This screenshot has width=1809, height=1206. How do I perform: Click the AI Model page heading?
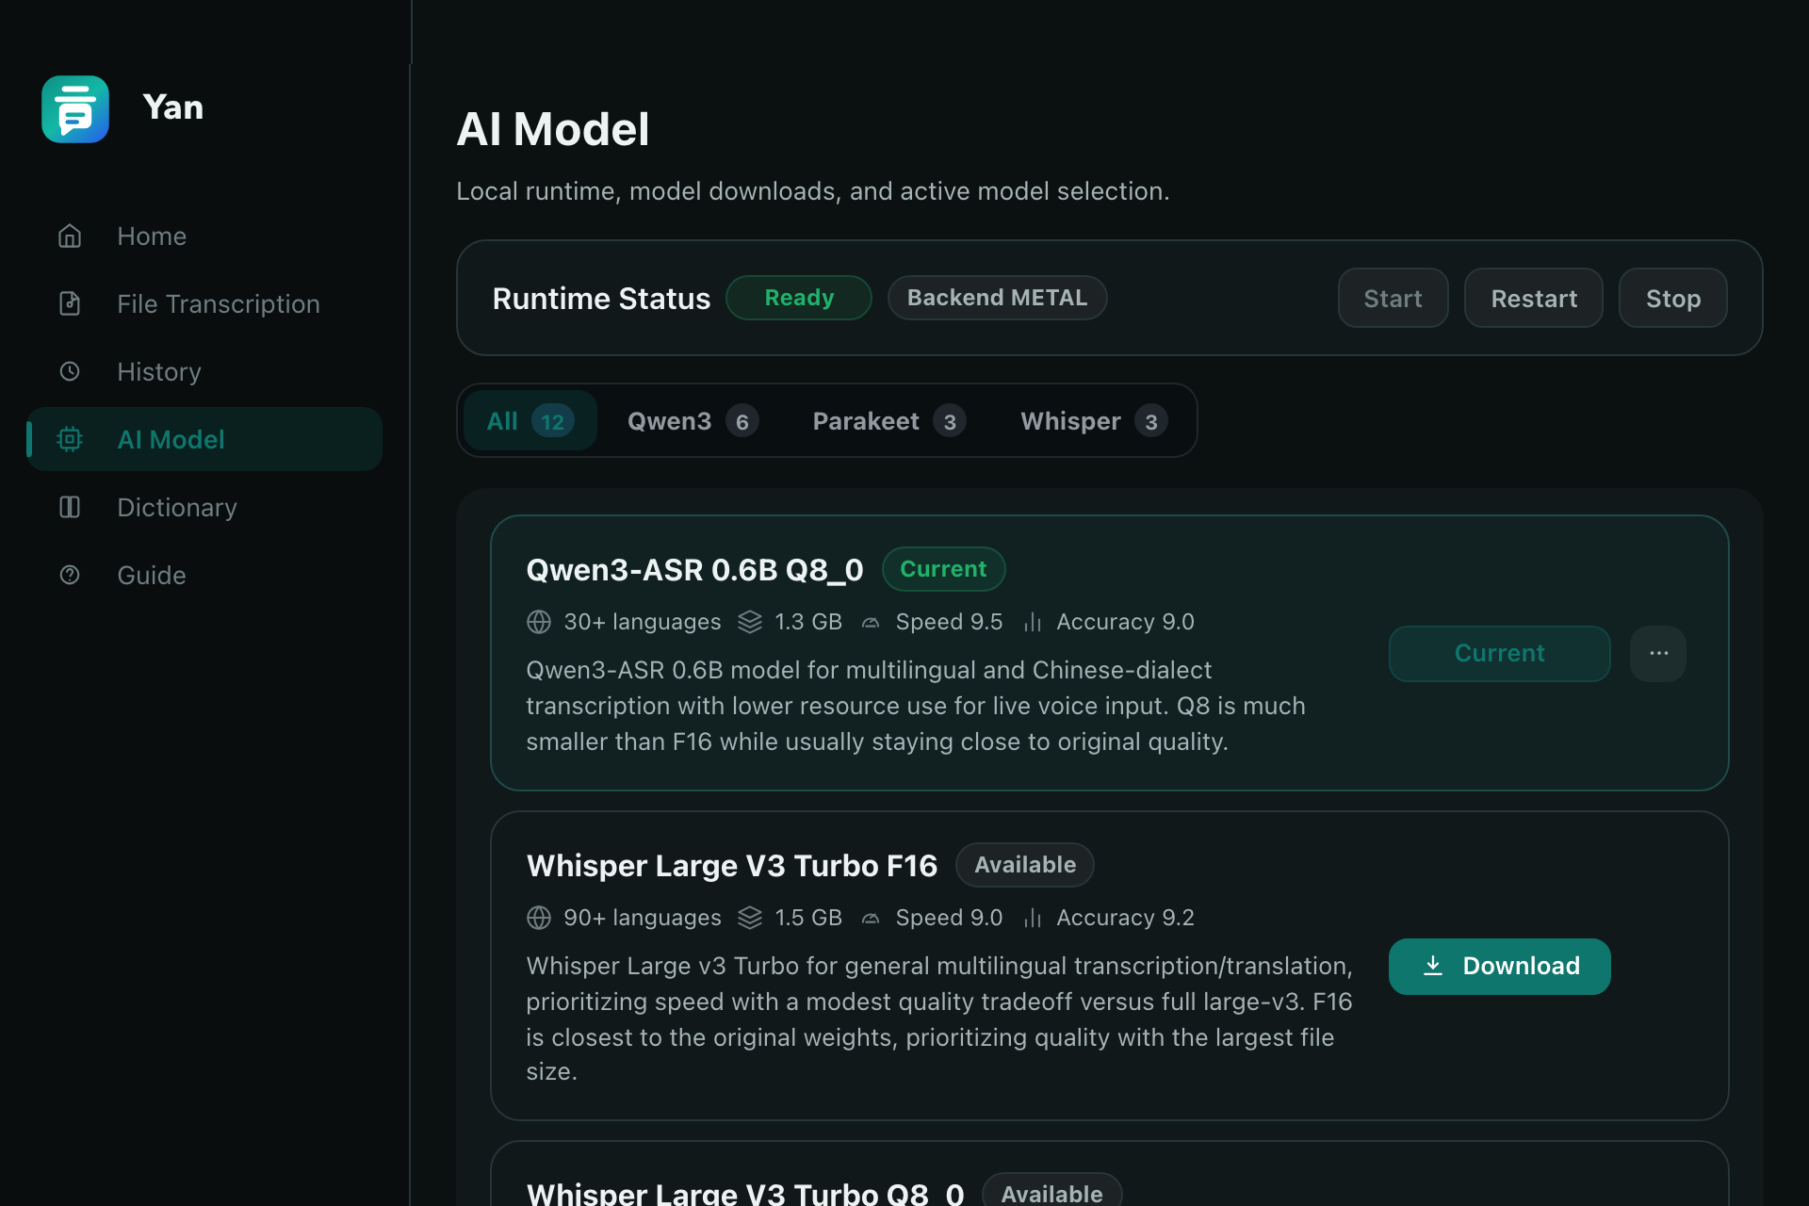tap(553, 129)
